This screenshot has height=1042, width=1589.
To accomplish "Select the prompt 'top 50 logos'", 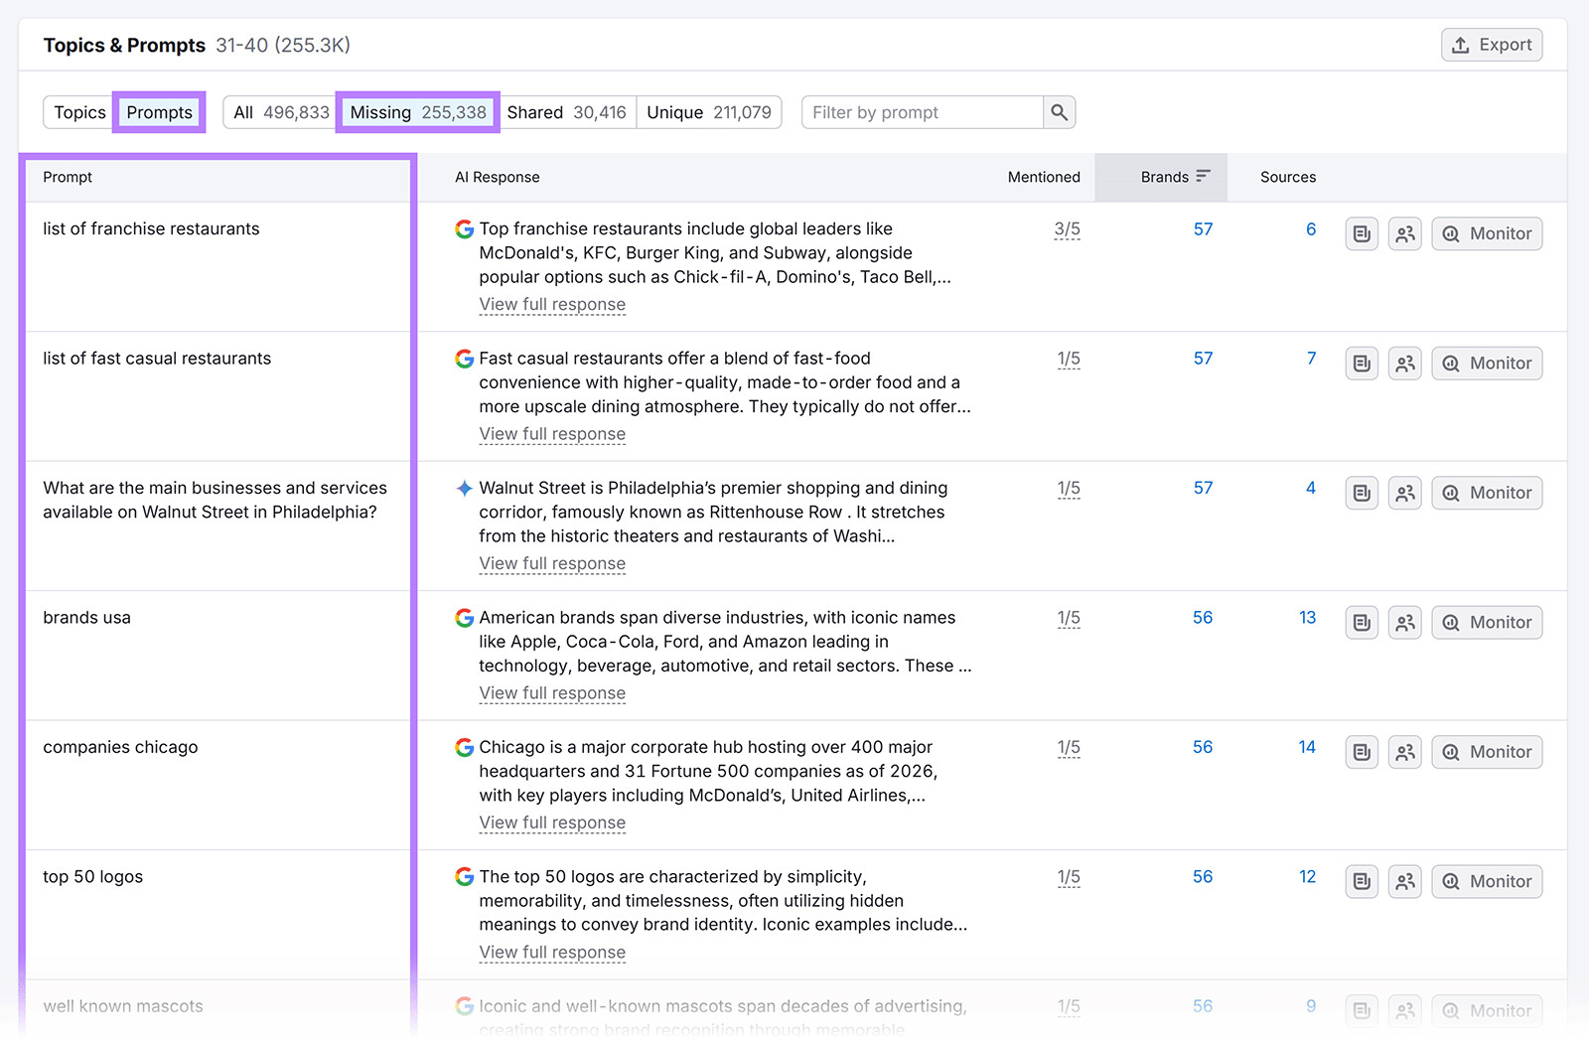I will 92,877.
